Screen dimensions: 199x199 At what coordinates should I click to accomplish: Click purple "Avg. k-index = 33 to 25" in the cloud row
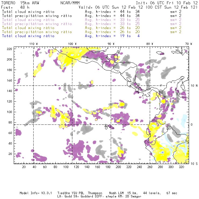tap(112, 20)
